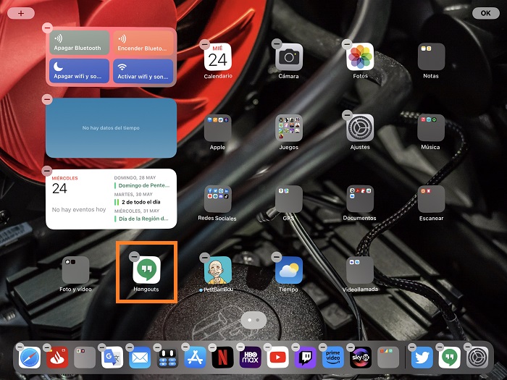Open the Música folder
This screenshot has height=380, width=507.
[431, 128]
